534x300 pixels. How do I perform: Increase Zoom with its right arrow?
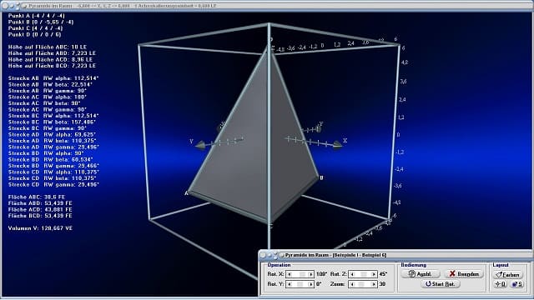pos(374,284)
